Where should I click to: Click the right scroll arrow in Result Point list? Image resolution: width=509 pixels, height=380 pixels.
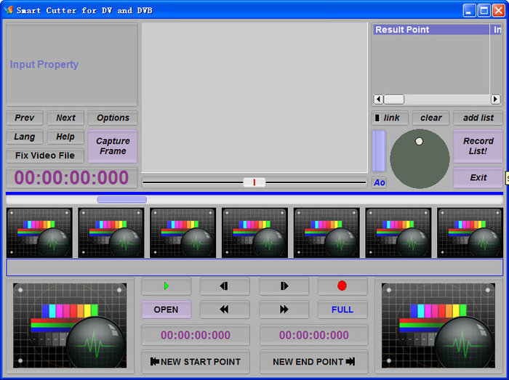pyautogui.click(x=495, y=100)
